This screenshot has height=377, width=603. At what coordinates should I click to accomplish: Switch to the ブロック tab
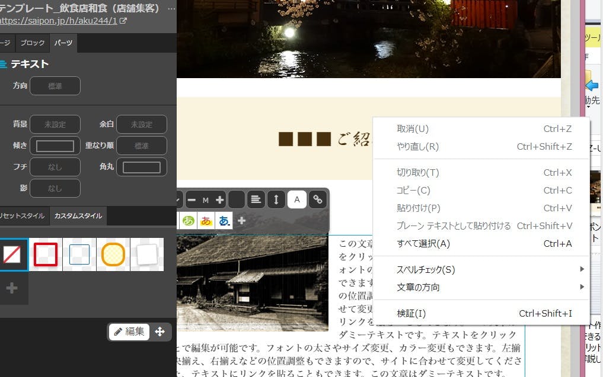click(x=32, y=43)
